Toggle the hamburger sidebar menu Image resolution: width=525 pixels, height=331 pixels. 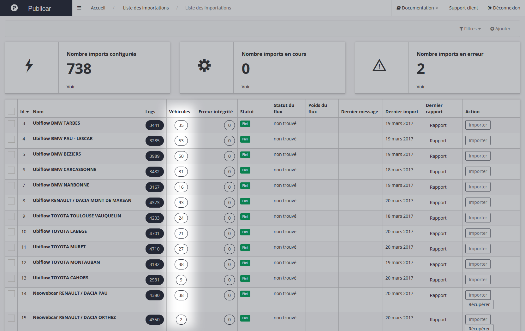coord(79,8)
